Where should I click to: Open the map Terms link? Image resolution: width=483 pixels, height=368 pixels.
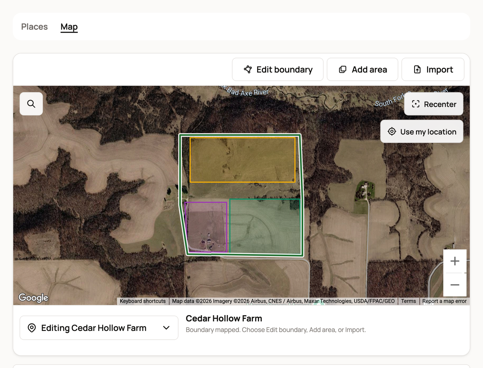coord(408,301)
